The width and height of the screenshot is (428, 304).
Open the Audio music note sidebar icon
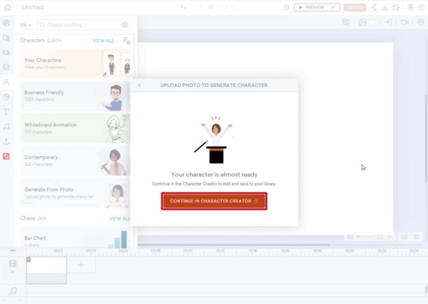pyautogui.click(x=6, y=126)
